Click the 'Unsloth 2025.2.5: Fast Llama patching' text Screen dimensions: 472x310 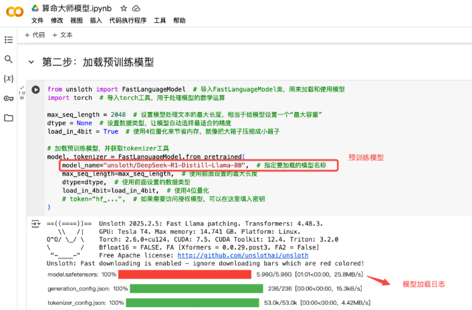pos(170,224)
